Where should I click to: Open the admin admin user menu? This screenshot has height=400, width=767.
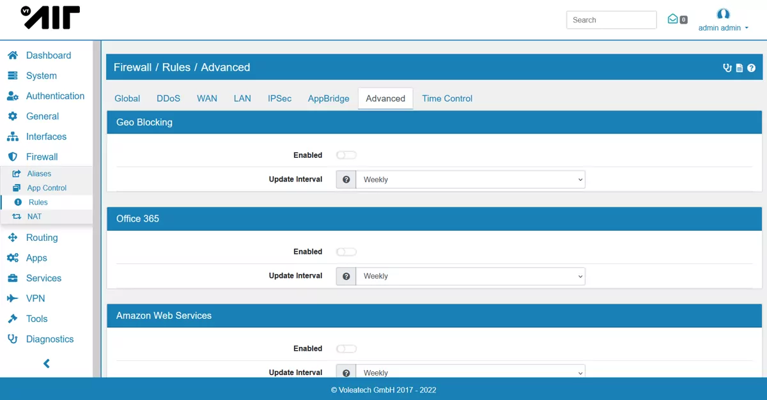click(723, 27)
